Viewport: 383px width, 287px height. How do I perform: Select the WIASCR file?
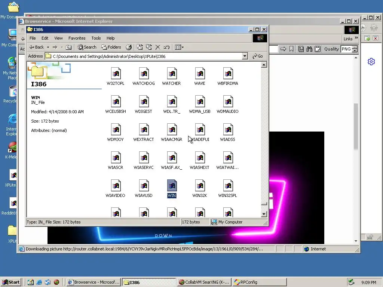pyautogui.click(x=116, y=161)
